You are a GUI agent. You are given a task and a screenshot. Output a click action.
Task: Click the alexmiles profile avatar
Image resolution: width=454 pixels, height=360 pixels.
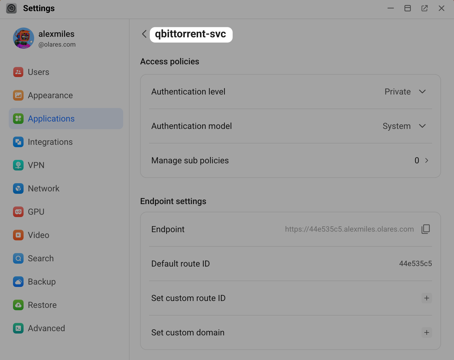click(24, 38)
